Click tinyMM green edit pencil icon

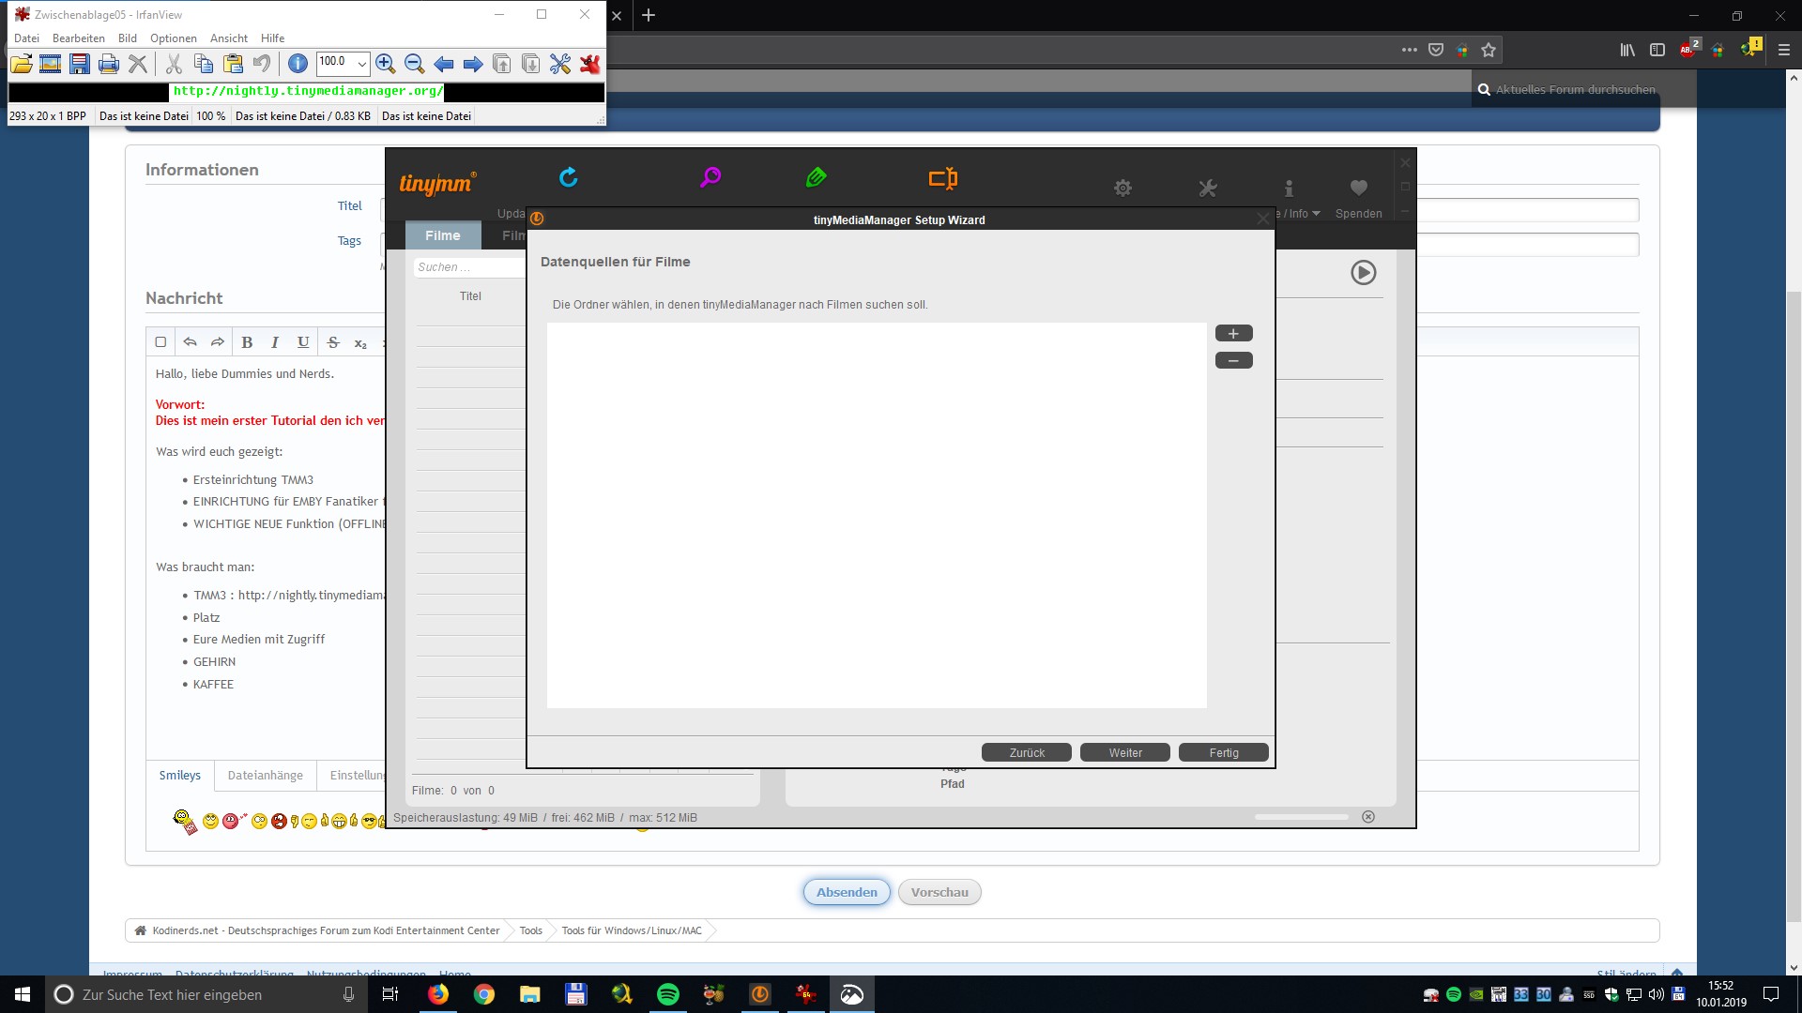816,177
